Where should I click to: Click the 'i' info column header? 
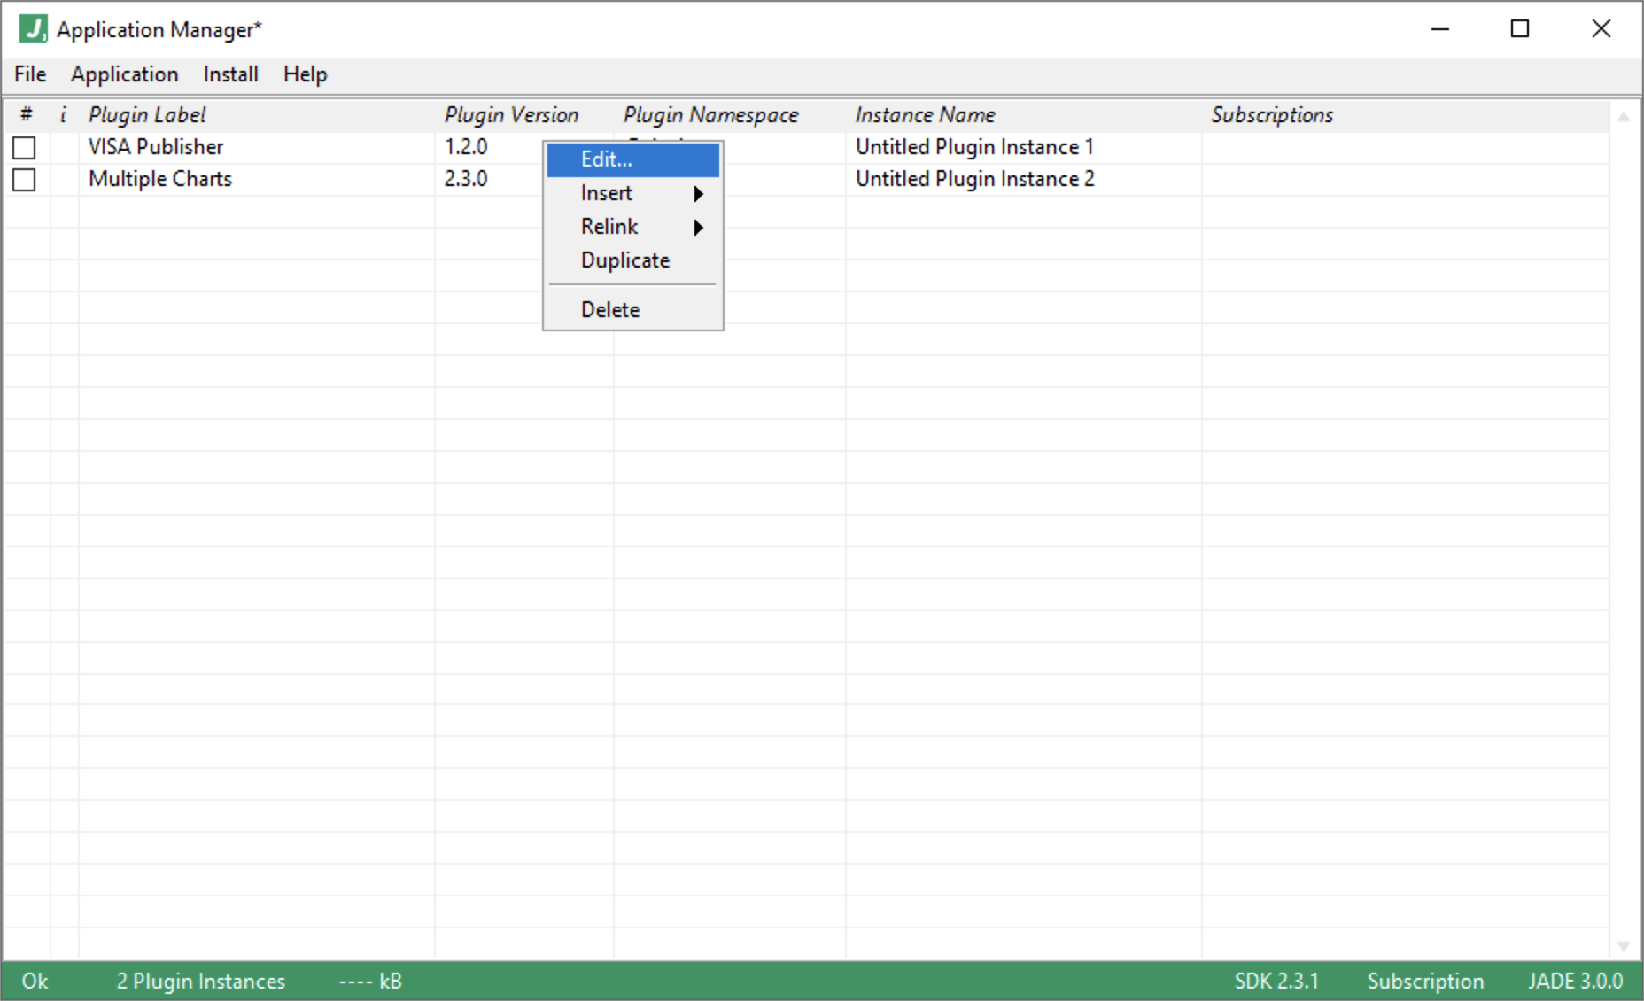(x=62, y=115)
